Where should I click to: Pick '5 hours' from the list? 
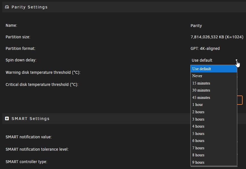pos(214,134)
